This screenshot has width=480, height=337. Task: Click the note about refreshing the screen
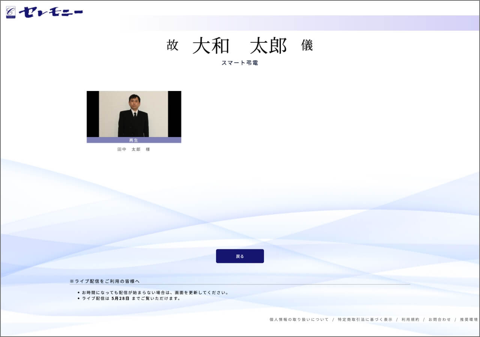155,292
